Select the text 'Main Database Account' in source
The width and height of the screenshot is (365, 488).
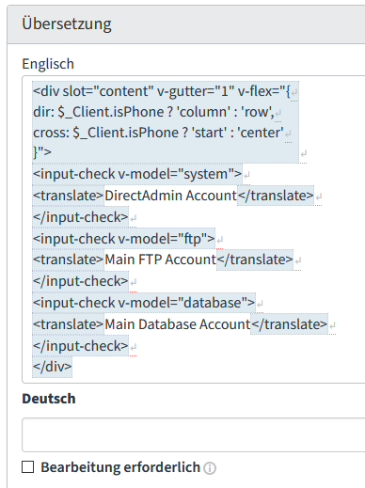178,324
